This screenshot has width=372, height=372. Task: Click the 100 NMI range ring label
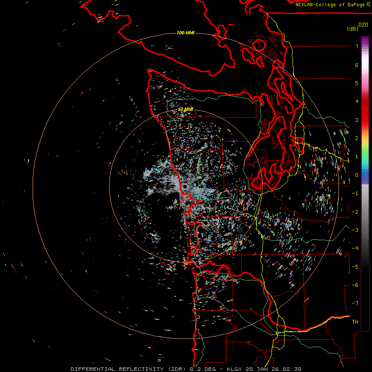[x=186, y=33]
